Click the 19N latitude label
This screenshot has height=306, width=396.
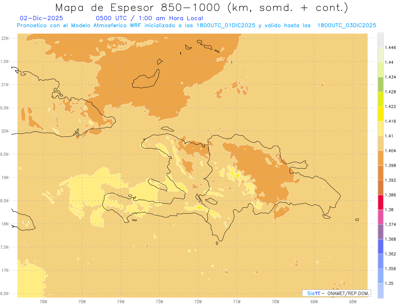click(5, 178)
